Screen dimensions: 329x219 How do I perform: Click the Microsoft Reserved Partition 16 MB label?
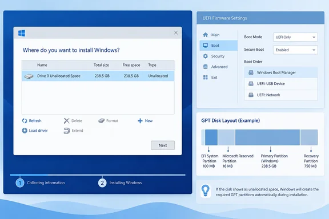[x=238, y=161]
